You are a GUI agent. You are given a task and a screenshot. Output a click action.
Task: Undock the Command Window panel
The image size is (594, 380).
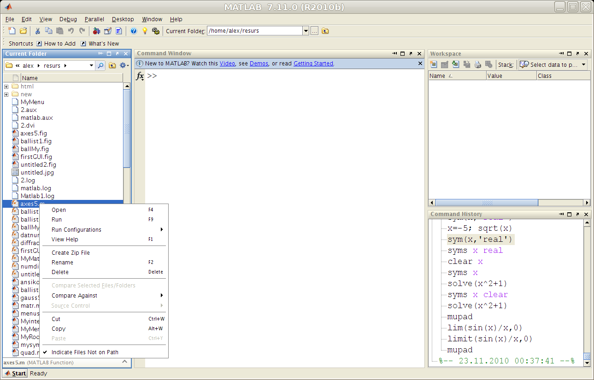pos(411,53)
